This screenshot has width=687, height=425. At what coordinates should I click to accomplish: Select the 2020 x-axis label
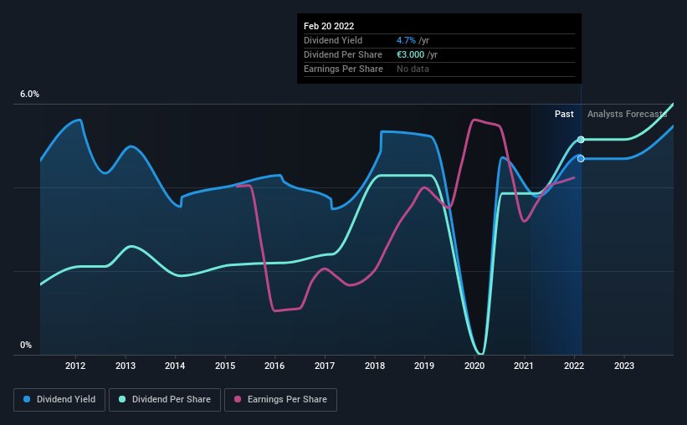point(474,366)
